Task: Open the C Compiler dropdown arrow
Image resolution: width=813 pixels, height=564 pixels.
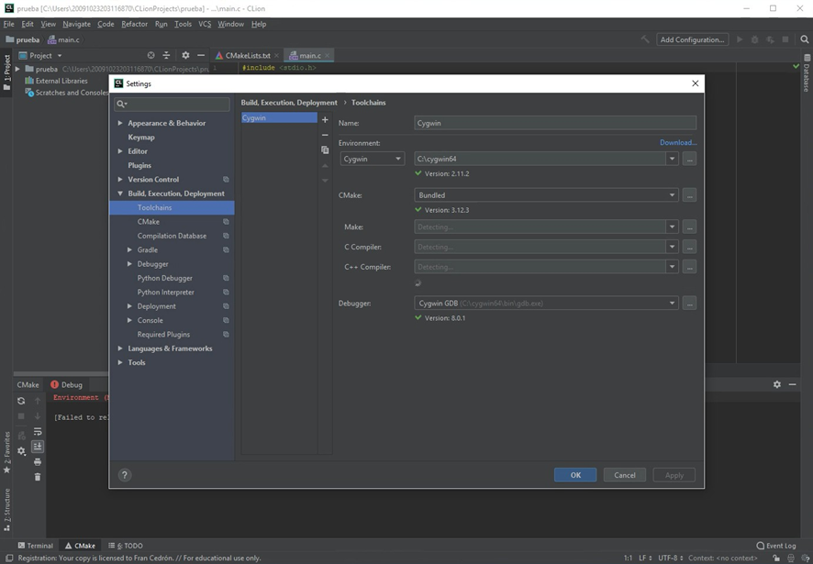Action: 672,248
